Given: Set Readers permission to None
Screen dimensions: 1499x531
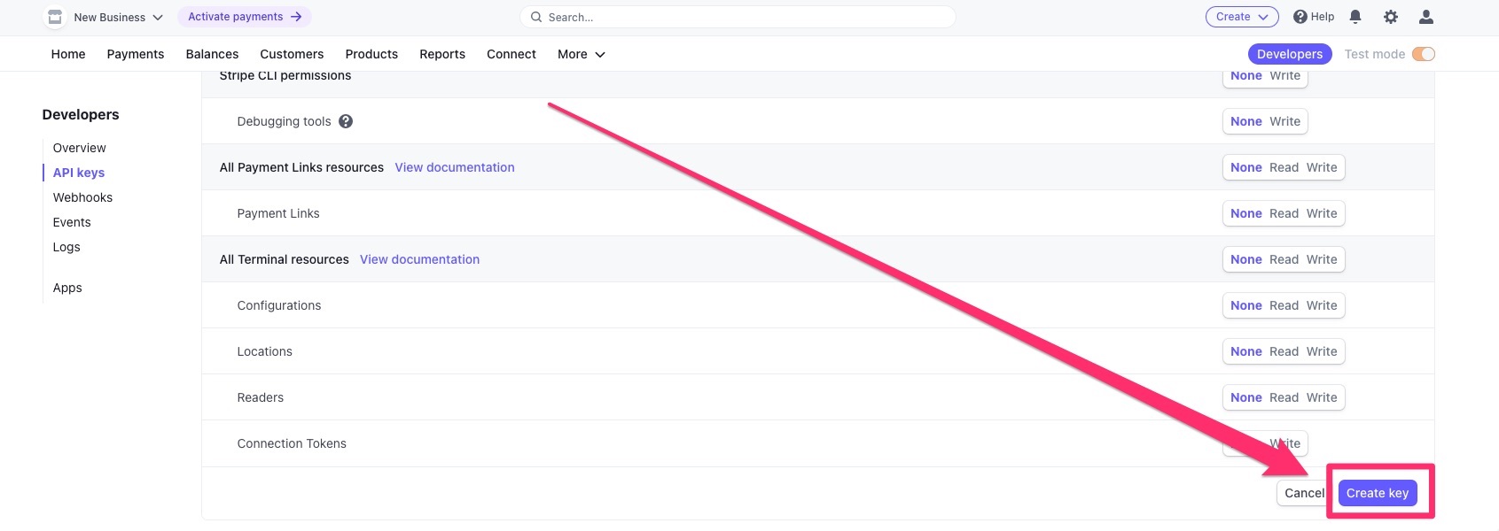Looking at the screenshot, I should [x=1245, y=397].
